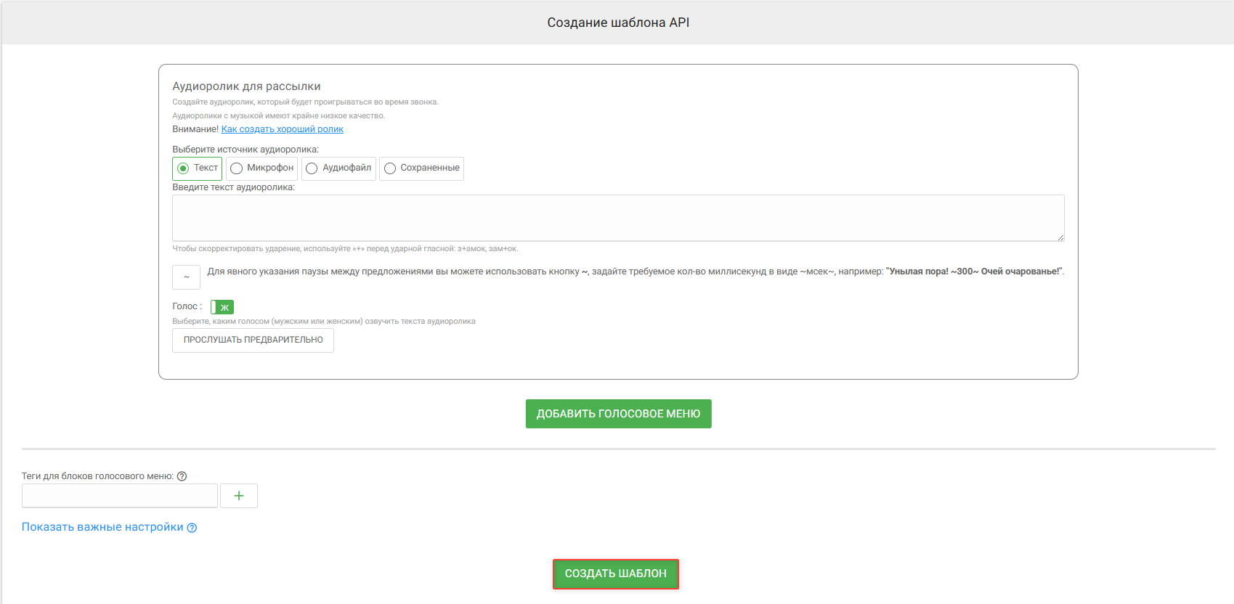Choose Микрофон as audio source

click(x=262, y=168)
